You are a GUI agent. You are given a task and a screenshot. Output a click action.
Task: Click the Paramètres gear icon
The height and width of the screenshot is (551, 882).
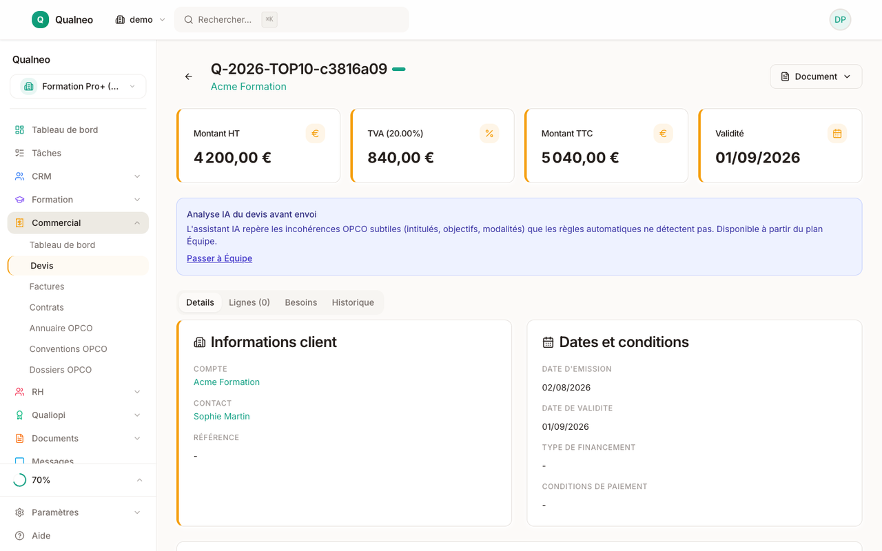tap(19, 512)
